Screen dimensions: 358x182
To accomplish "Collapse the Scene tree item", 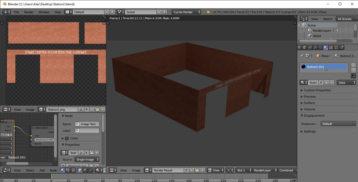I will (299, 25).
